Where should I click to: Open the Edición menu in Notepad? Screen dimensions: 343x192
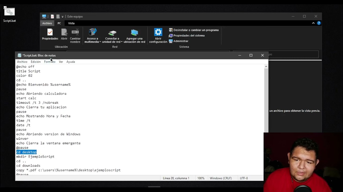pos(36,62)
